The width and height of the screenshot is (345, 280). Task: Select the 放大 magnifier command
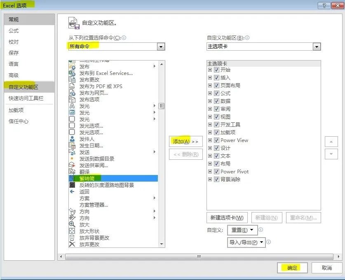85,224
